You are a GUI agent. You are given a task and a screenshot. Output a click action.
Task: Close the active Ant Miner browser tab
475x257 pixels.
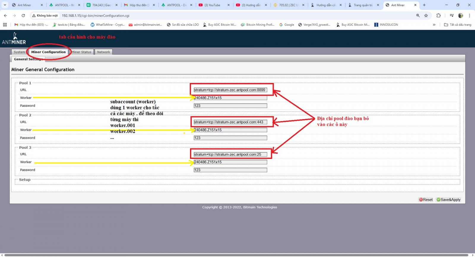[x=415, y=5]
